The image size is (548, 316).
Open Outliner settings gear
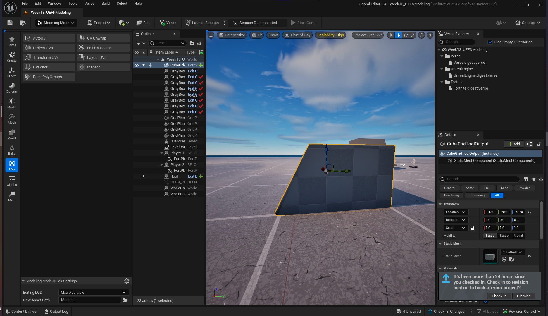tap(199, 43)
